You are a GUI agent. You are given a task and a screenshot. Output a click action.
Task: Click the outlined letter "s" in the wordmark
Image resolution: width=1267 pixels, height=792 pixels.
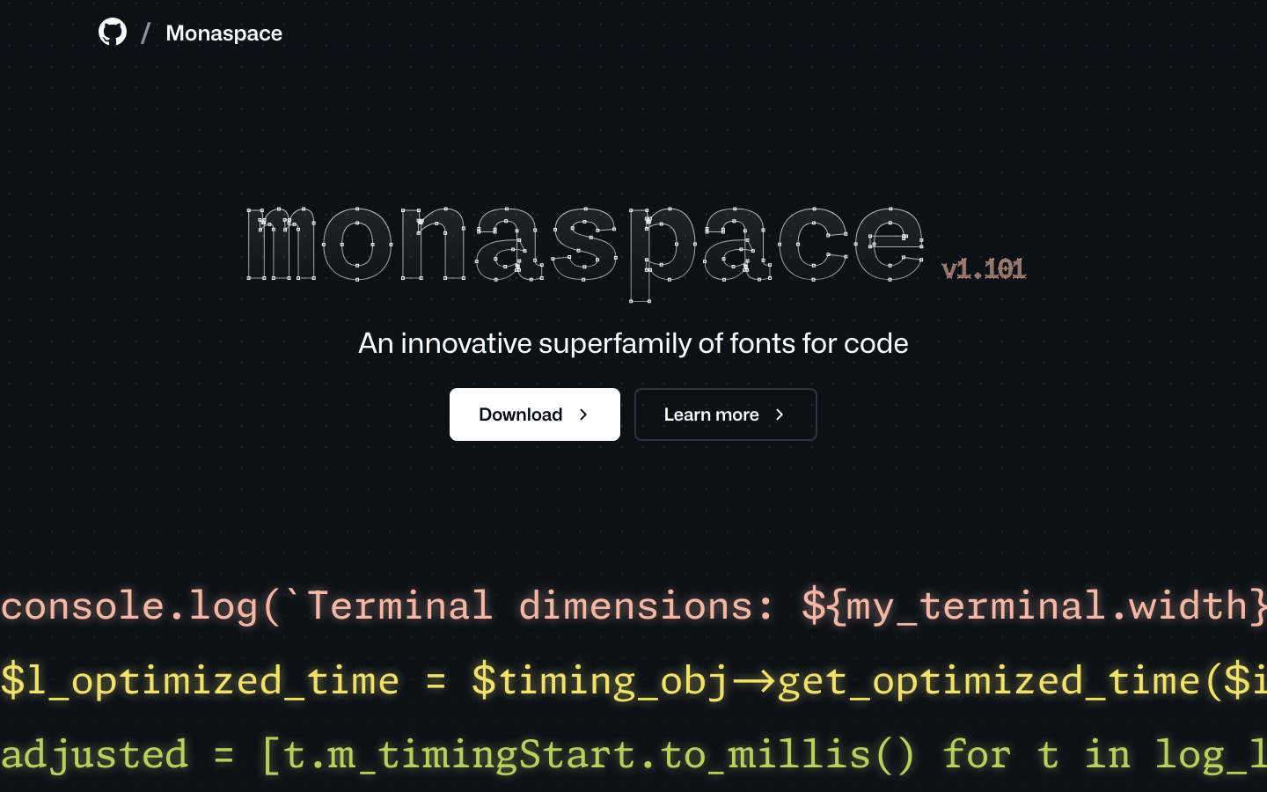tap(585, 245)
